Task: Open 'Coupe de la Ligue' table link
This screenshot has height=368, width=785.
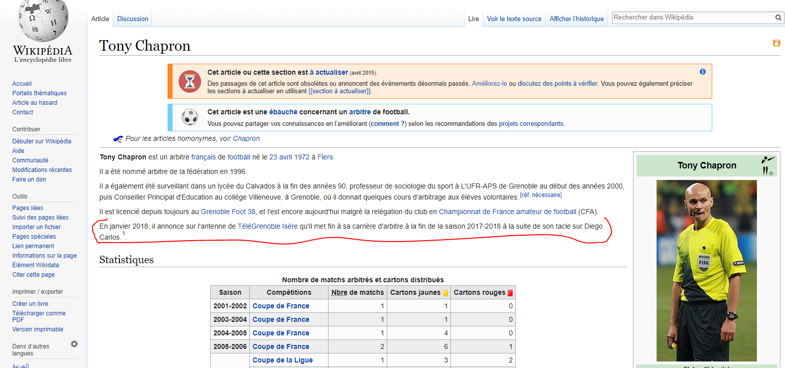Action: 282,360
